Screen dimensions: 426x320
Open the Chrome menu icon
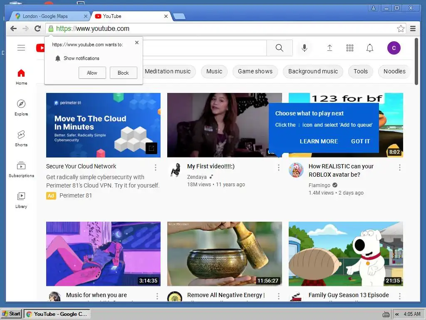[413, 29]
